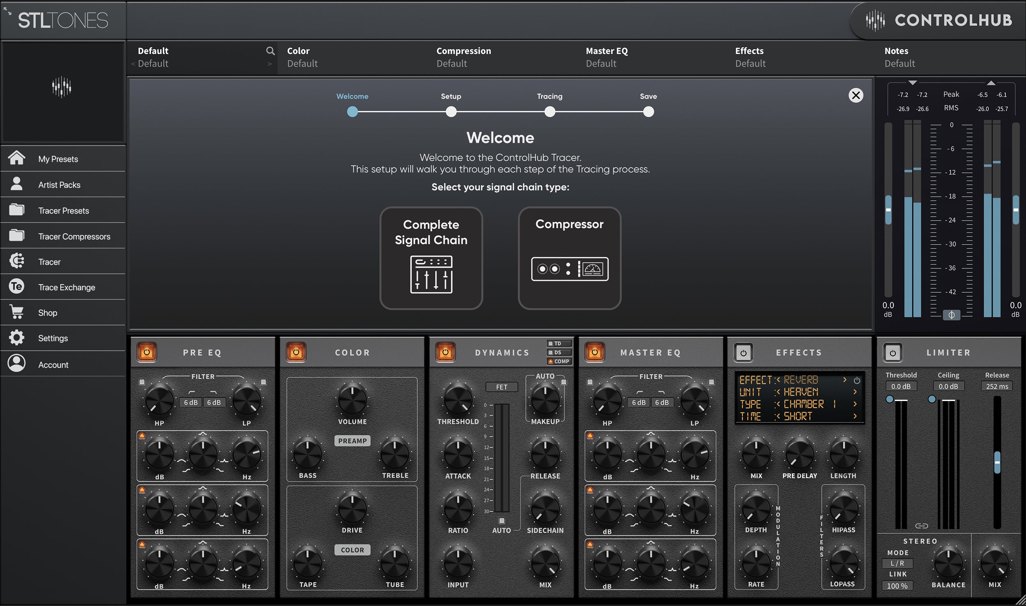Open the Trace Exchange page
Viewport: 1026px width, 606px height.
tap(66, 287)
